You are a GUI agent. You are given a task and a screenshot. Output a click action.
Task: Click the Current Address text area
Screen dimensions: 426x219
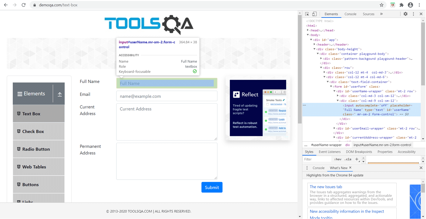tap(167, 122)
